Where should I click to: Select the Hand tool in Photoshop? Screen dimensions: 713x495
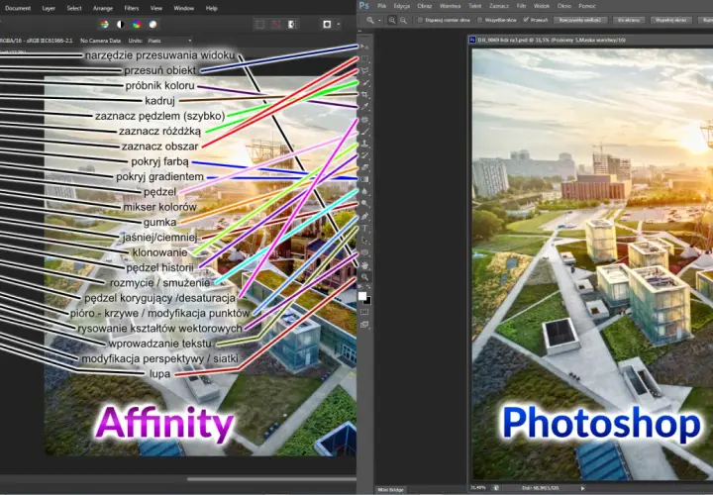point(364,265)
